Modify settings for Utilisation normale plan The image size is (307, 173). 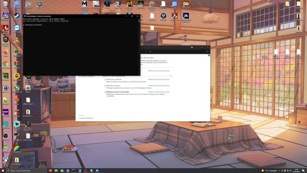point(159,92)
